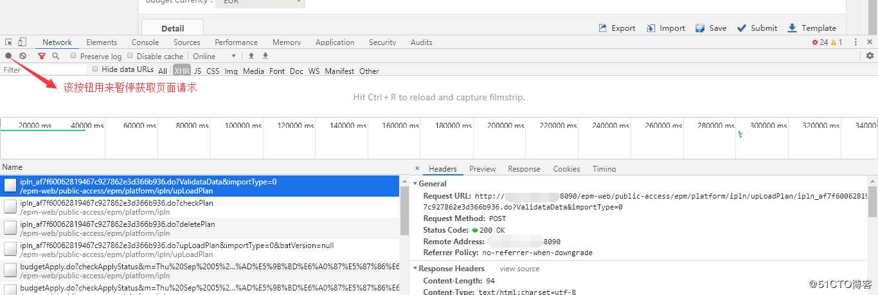878x295 pixels.
Task: Click the Template download button
Action: coord(812,28)
